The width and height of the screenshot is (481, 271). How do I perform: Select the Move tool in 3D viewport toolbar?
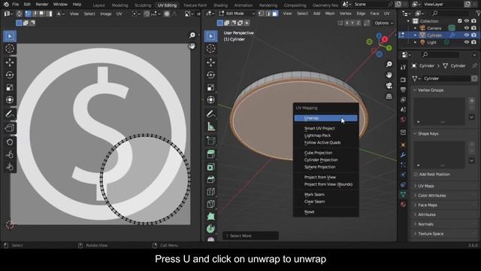(x=210, y=62)
